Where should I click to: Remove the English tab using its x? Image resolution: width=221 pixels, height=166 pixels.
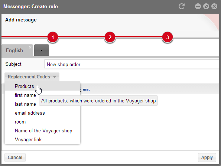[x=30, y=47]
